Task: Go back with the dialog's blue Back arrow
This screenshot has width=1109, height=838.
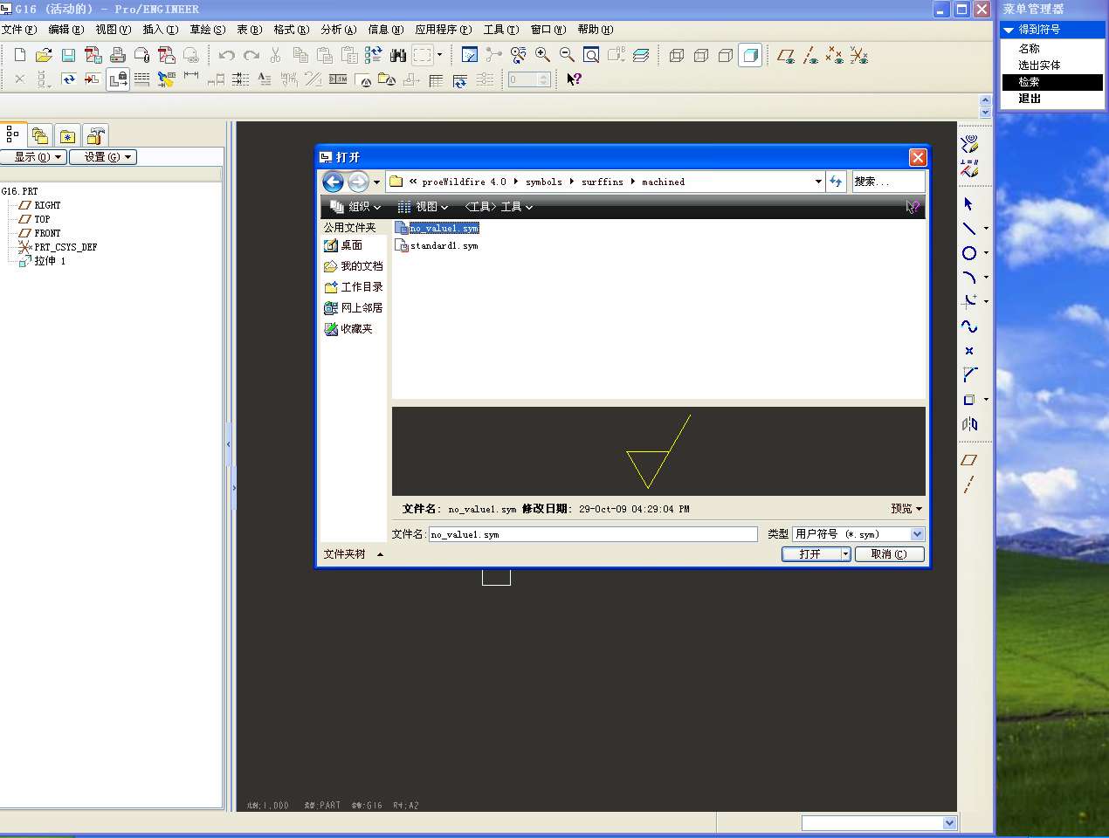Action: click(333, 182)
